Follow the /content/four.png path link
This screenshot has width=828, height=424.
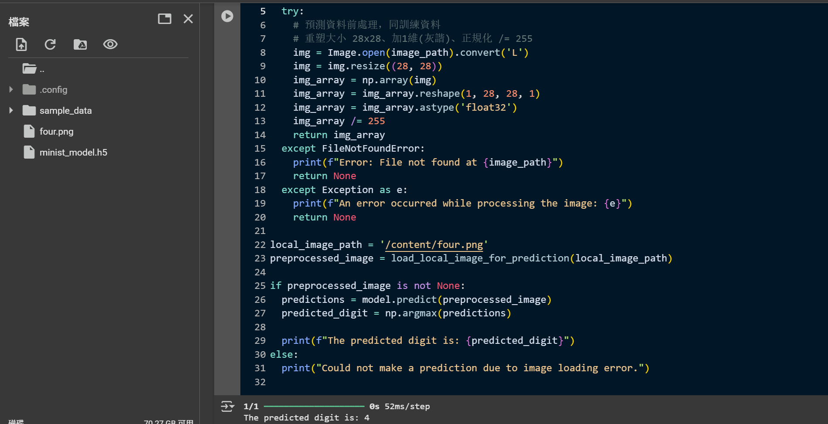click(434, 245)
